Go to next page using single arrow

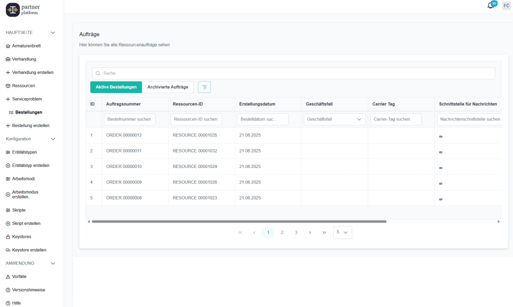[x=310, y=232]
